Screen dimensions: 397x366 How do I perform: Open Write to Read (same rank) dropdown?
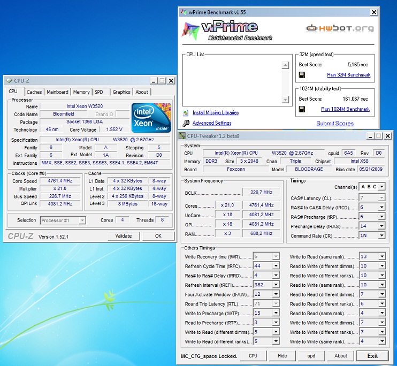(382, 257)
